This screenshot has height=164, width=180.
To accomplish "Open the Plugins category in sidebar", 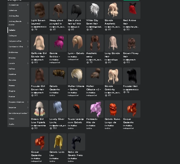I will (12, 91).
